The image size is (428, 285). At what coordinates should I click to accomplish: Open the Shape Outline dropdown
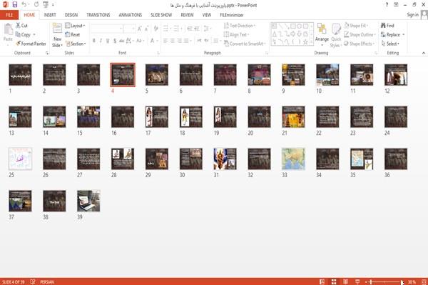pos(360,34)
